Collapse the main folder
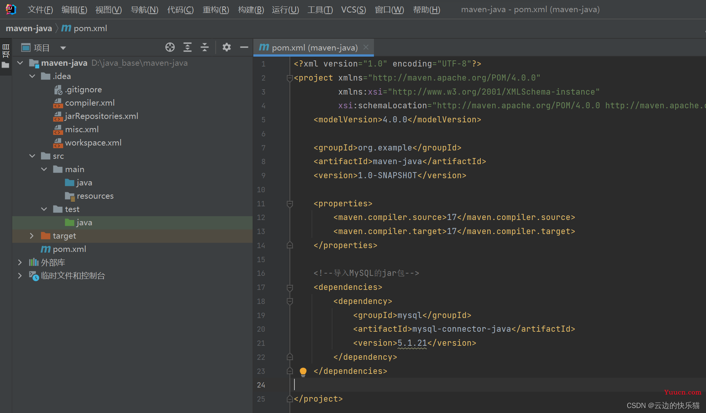The height and width of the screenshot is (413, 706). 44,169
